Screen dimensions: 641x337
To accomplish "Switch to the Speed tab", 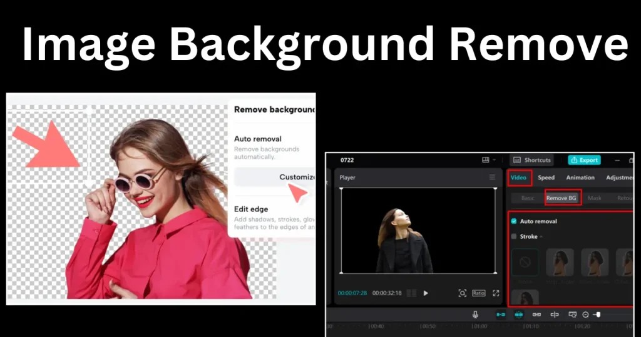I will pos(546,178).
